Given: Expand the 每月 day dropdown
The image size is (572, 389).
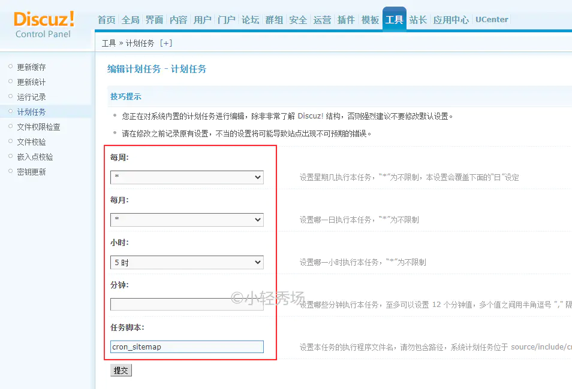Looking at the screenshot, I should click(186, 220).
